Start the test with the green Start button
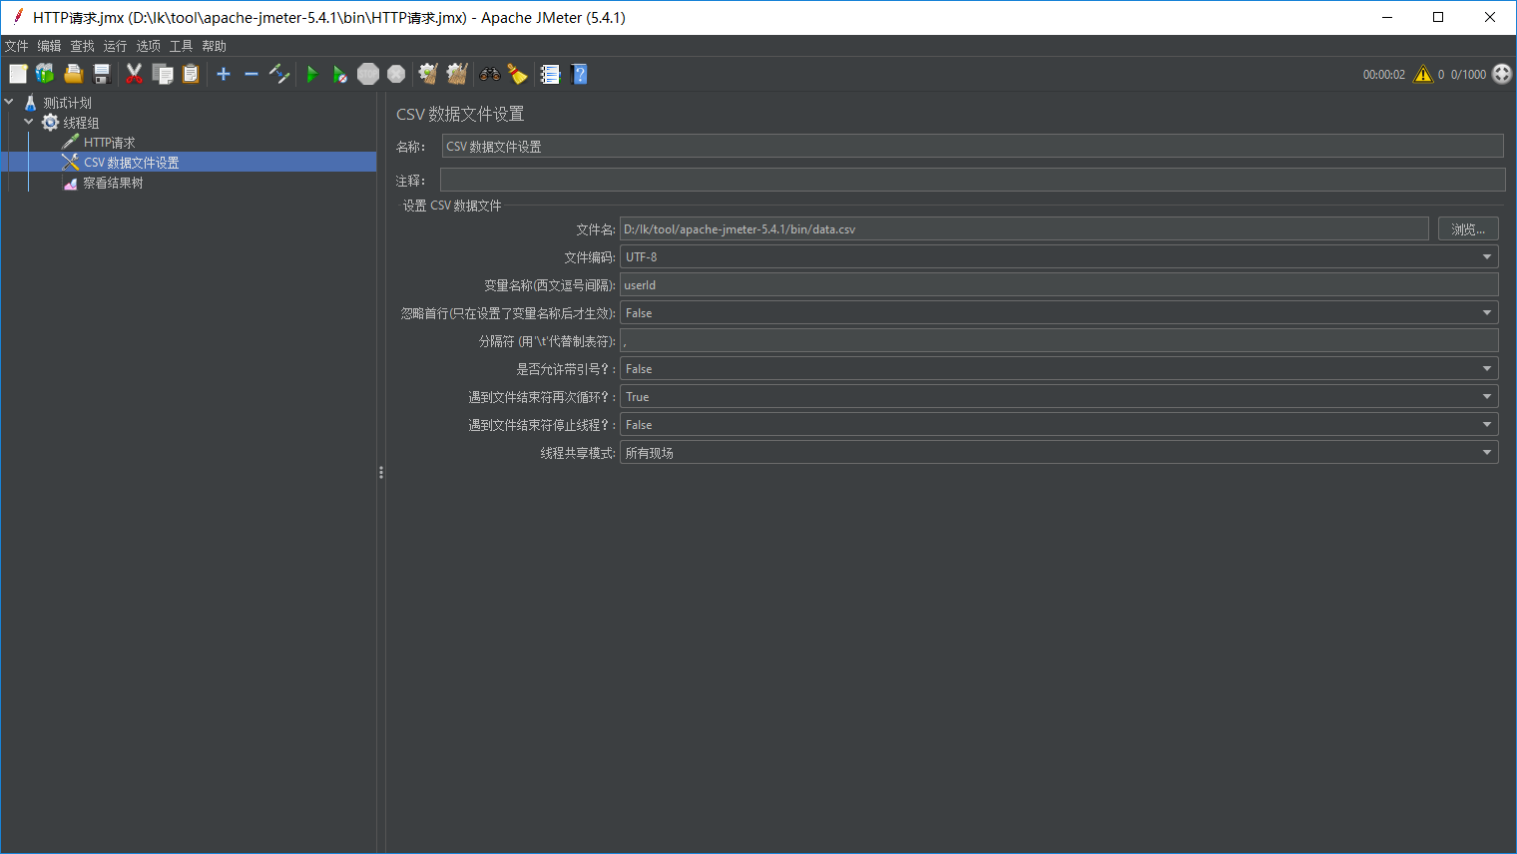 (x=311, y=73)
